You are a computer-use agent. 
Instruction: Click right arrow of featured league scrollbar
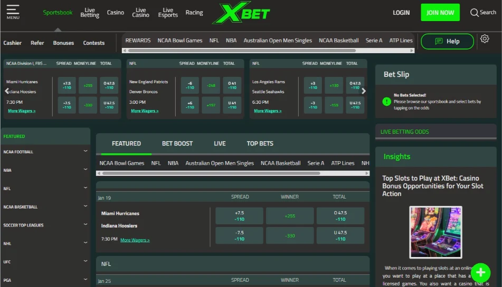pos(367,173)
